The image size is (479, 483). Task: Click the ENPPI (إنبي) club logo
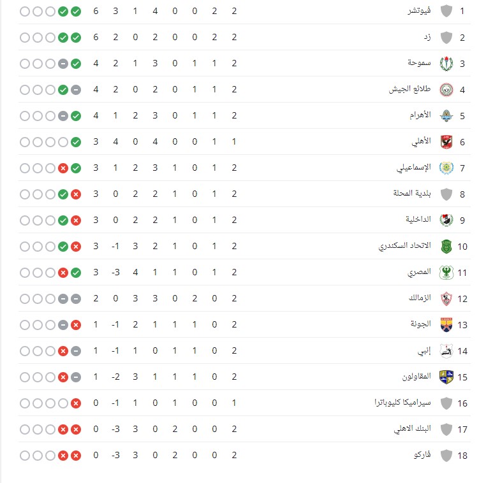pyautogui.click(x=446, y=350)
